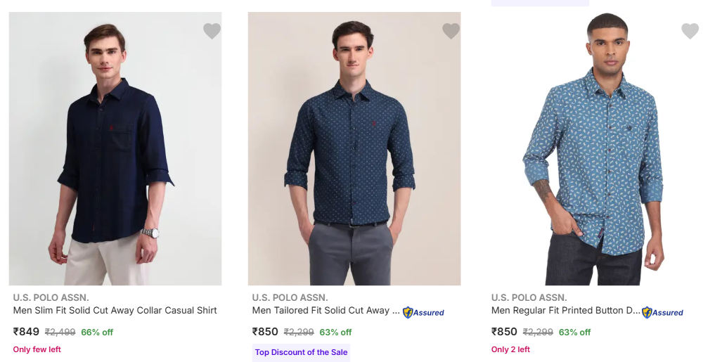Click Assured badge on Regular Fit Printed shirt
This screenshot has height=362, width=715.
click(x=662, y=312)
